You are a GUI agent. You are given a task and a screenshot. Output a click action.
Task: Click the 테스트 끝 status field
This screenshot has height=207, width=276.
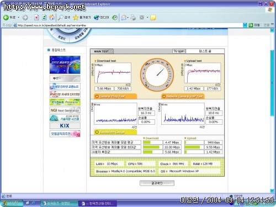205,51
